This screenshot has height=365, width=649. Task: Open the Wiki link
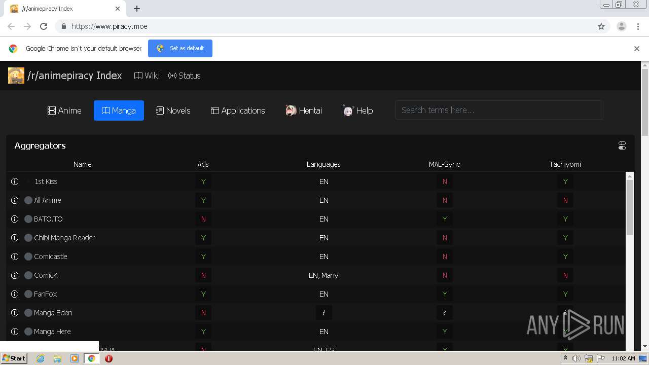coord(147,76)
